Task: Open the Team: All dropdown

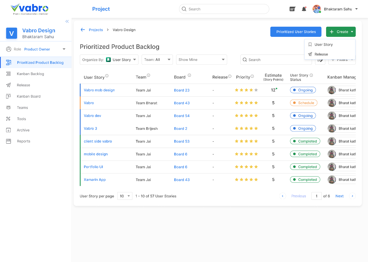Action: pos(157,60)
